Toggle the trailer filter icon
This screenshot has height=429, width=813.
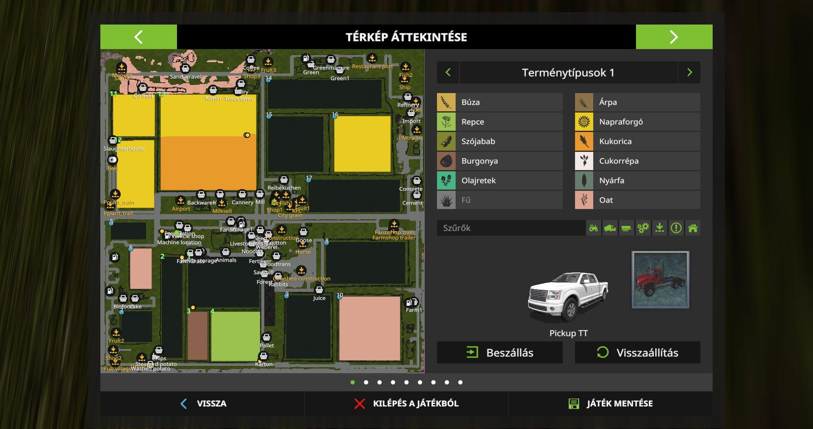[627, 228]
